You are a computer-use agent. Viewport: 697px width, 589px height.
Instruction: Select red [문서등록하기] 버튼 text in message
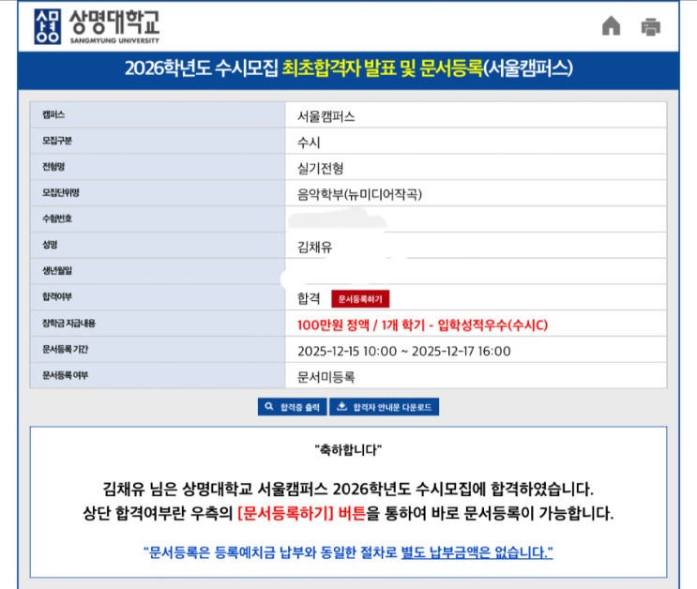point(302,513)
